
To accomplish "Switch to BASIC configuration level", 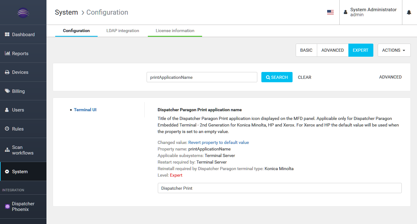I will click(x=306, y=50).
